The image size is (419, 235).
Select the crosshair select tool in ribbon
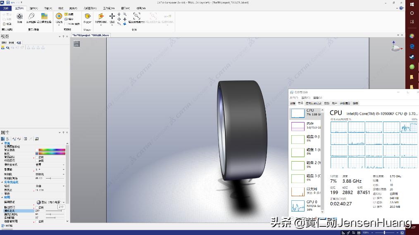pyautogui.click(x=112, y=16)
